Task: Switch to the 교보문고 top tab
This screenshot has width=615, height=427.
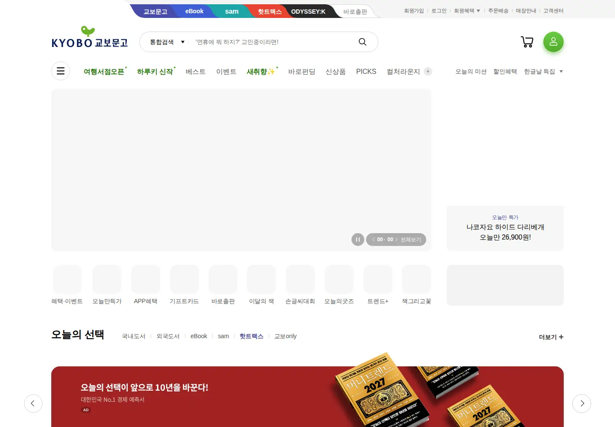Action: click(x=155, y=12)
